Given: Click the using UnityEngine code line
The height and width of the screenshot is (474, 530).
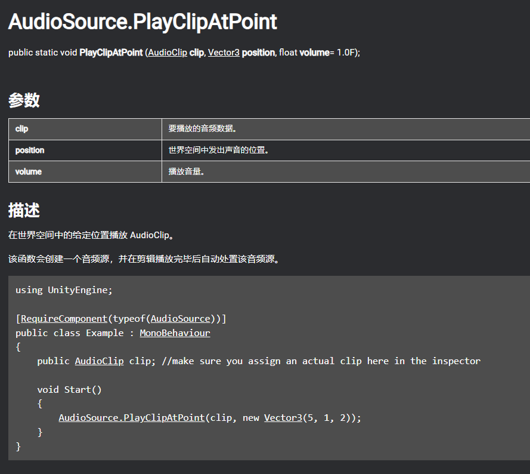Looking at the screenshot, I should pos(64,290).
